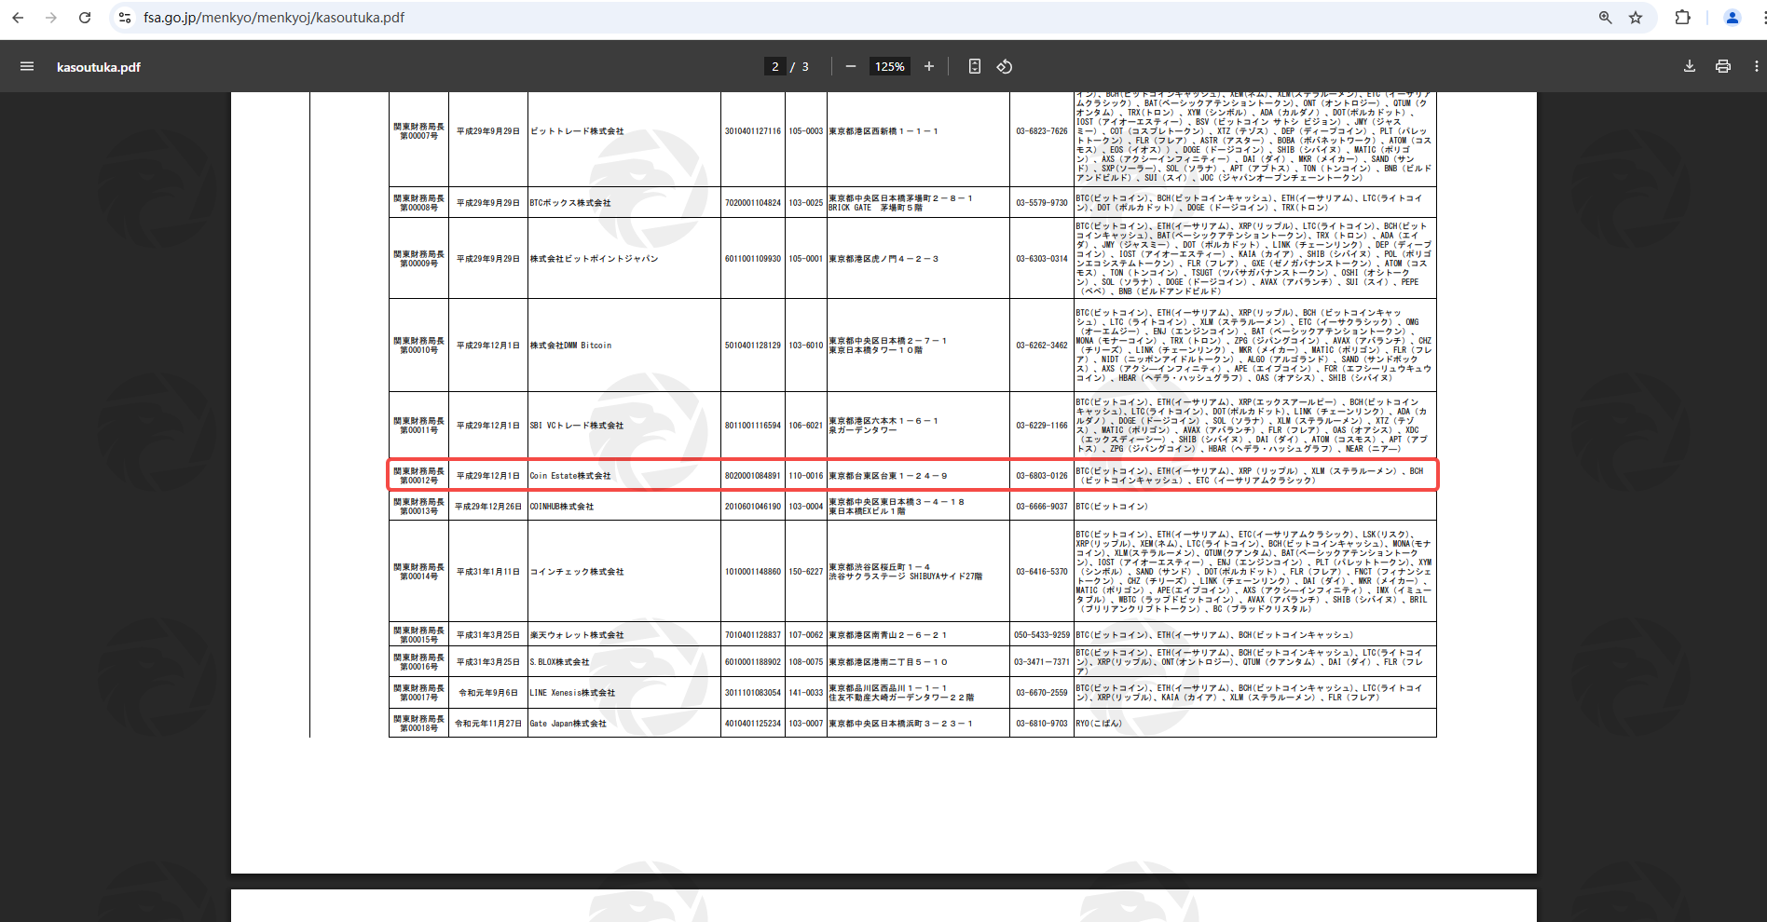Click postal code 110-0016
Image resolution: width=1767 pixels, height=922 pixels.
[x=806, y=476]
